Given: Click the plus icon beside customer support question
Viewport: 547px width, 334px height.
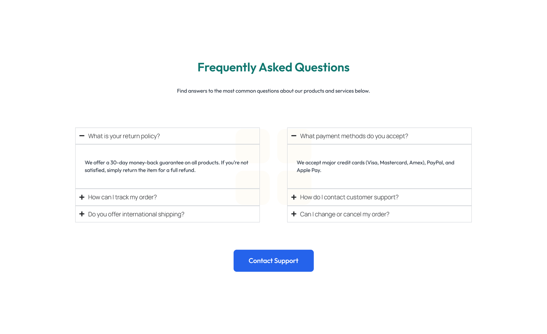Looking at the screenshot, I should (294, 197).
